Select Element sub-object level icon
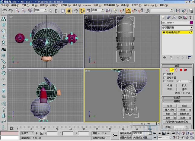Image resolution: width=195 pixels, height=141 pixels. click(186, 70)
